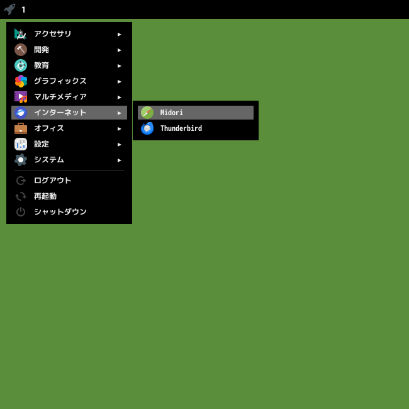Choose シャットダウン to power off
This screenshot has width=409, height=409.
click(x=69, y=212)
